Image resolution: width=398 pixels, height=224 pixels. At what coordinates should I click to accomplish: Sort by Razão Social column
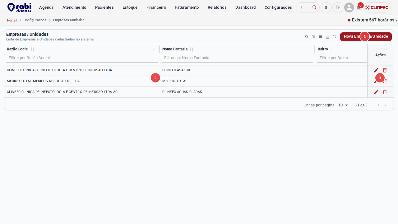pos(33,49)
